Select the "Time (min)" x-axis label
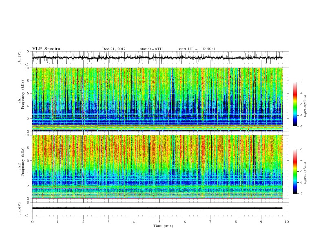Viewport: 323px width, 249px height. [x=163, y=226]
